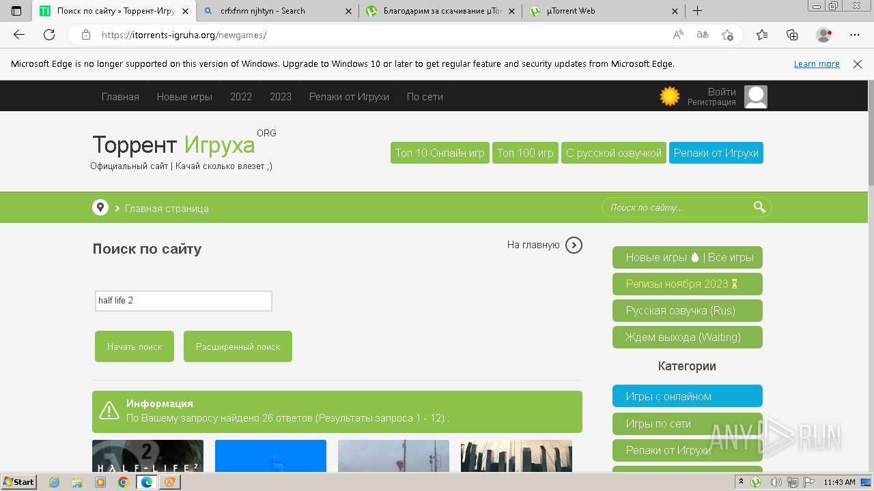The image size is (874, 491).
Task: Open Топ 10 Онлайн игр
Action: click(x=440, y=153)
